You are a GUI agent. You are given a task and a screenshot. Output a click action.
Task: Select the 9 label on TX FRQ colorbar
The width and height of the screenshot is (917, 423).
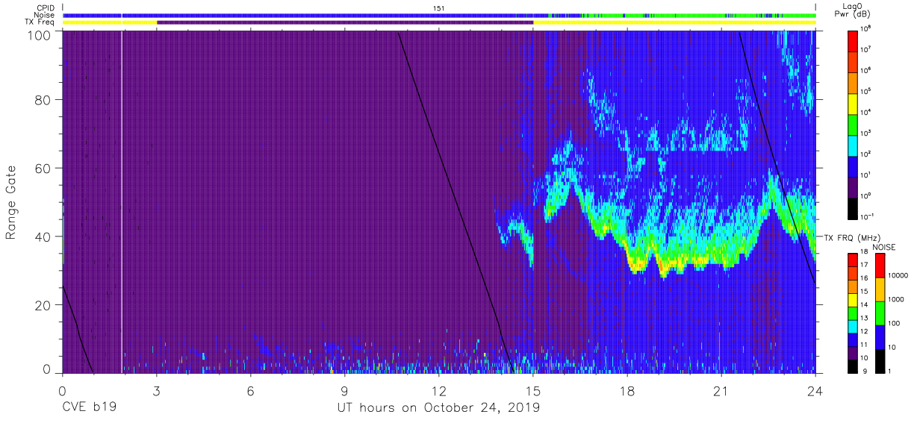[866, 370]
